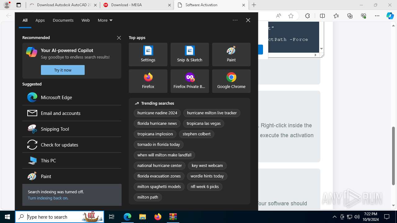This screenshot has width=397, height=223.
Task: Toggle Edge split screen view
Action: coord(322,16)
